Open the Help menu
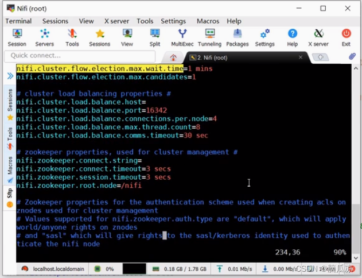Image resolution: width=362 pixels, height=278 pixels. click(x=234, y=21)
